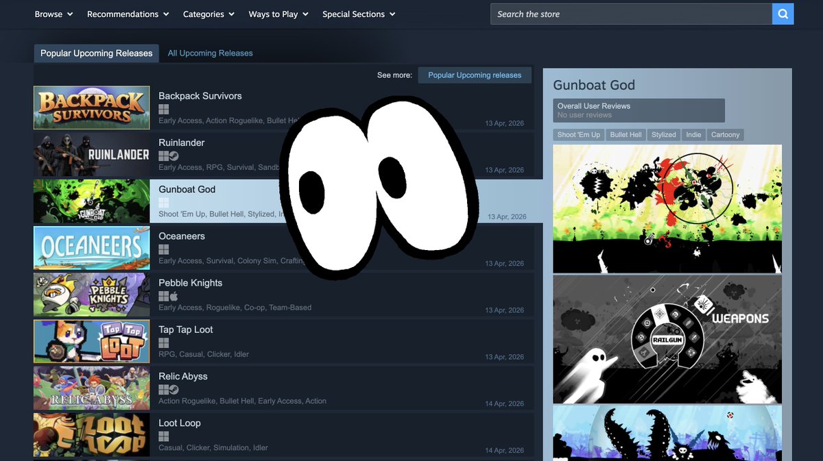Switch to the All Upcoming Releases tab
The image size is (823, 461).
211,53
